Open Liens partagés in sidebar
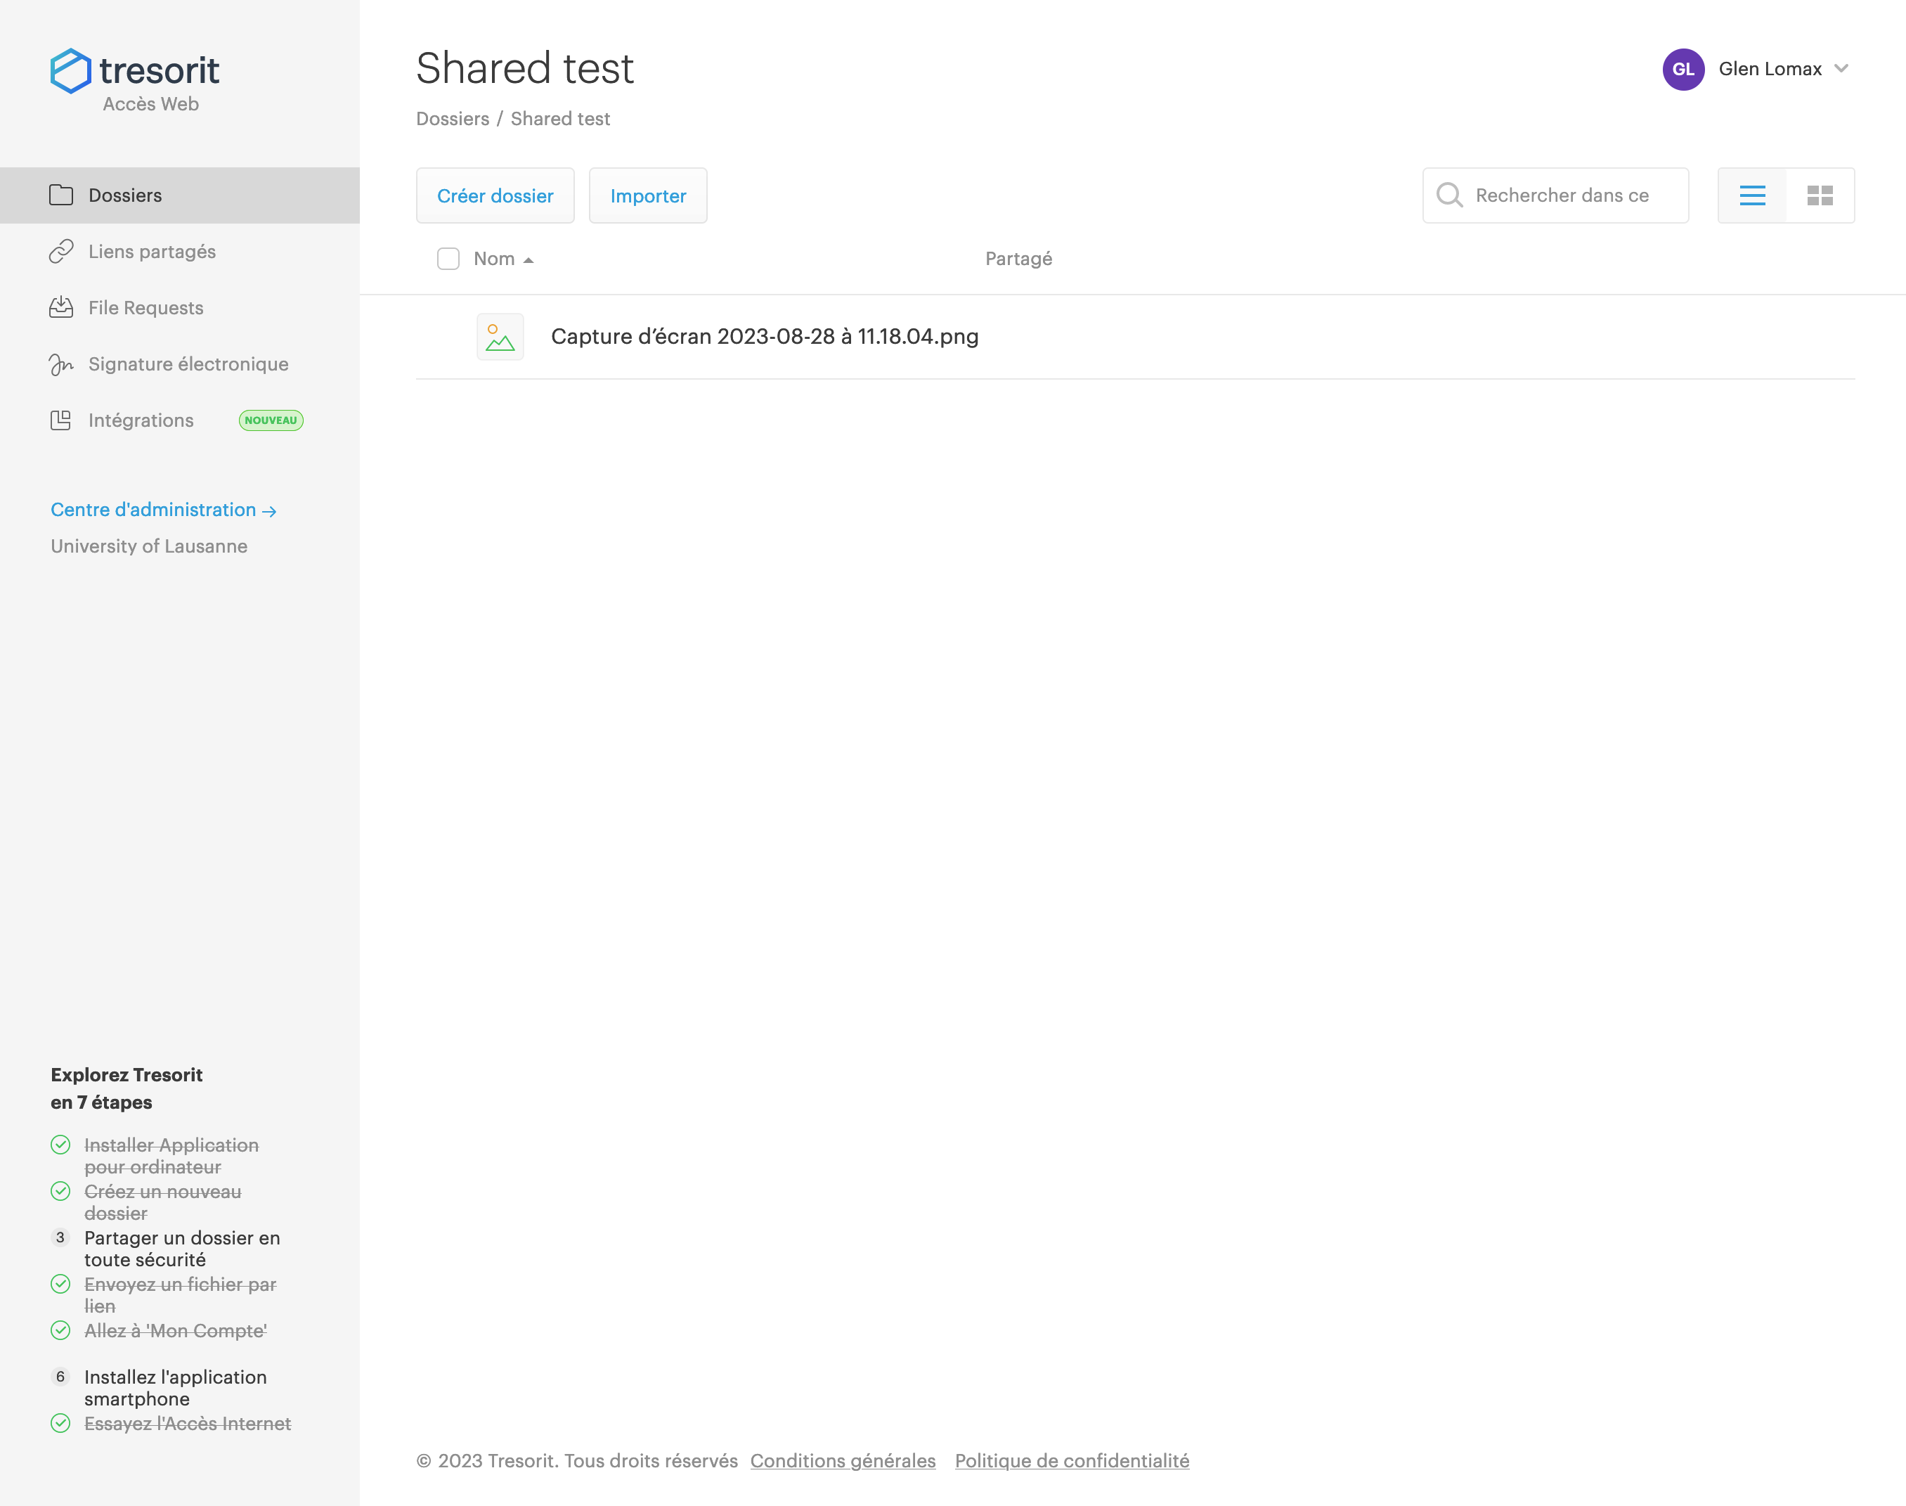1906x1506 pixels. [x=152, y=252]
